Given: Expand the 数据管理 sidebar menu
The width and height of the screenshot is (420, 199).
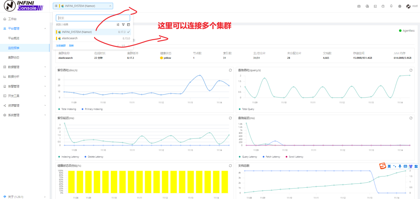Looking at the screenshot, I should (x=45, y=67).
